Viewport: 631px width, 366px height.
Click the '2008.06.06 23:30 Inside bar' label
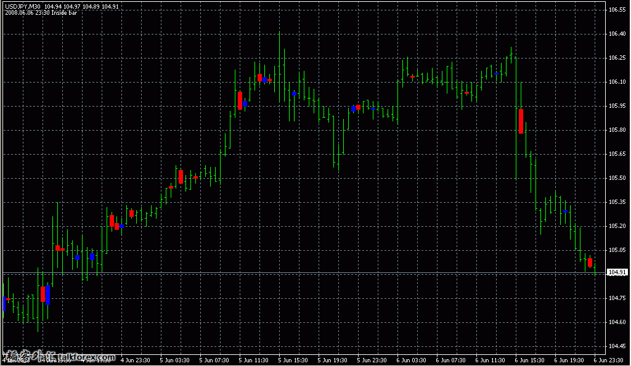pos(41,13)
